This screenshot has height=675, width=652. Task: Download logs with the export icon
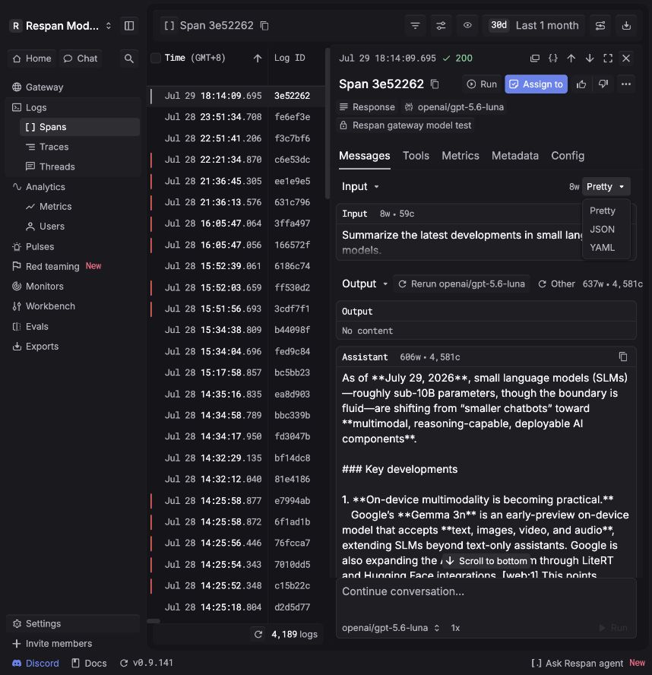click(626, 26)
